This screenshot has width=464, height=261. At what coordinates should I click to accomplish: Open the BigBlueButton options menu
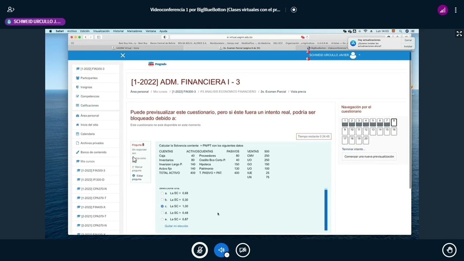point(456,10)
